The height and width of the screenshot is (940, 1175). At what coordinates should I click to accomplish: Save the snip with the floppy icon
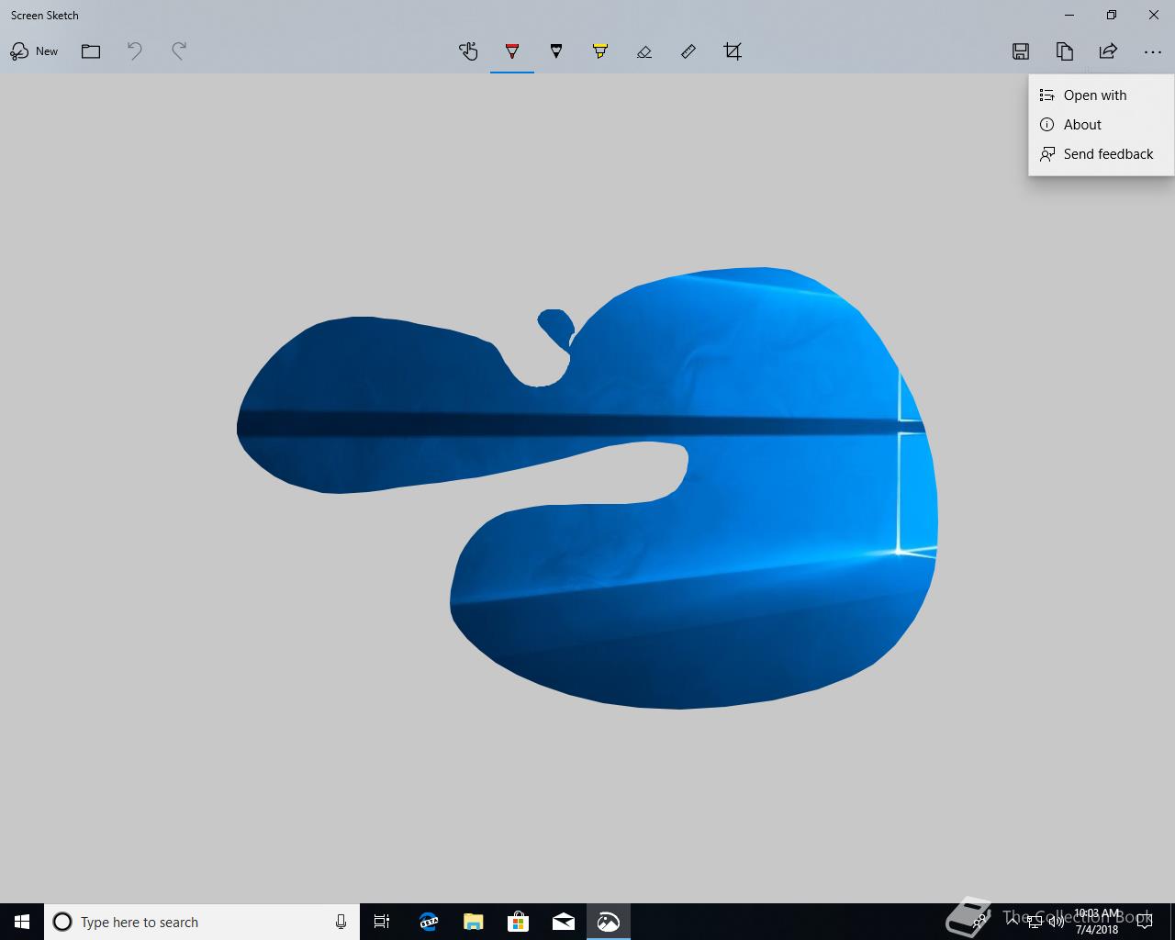1021,51
